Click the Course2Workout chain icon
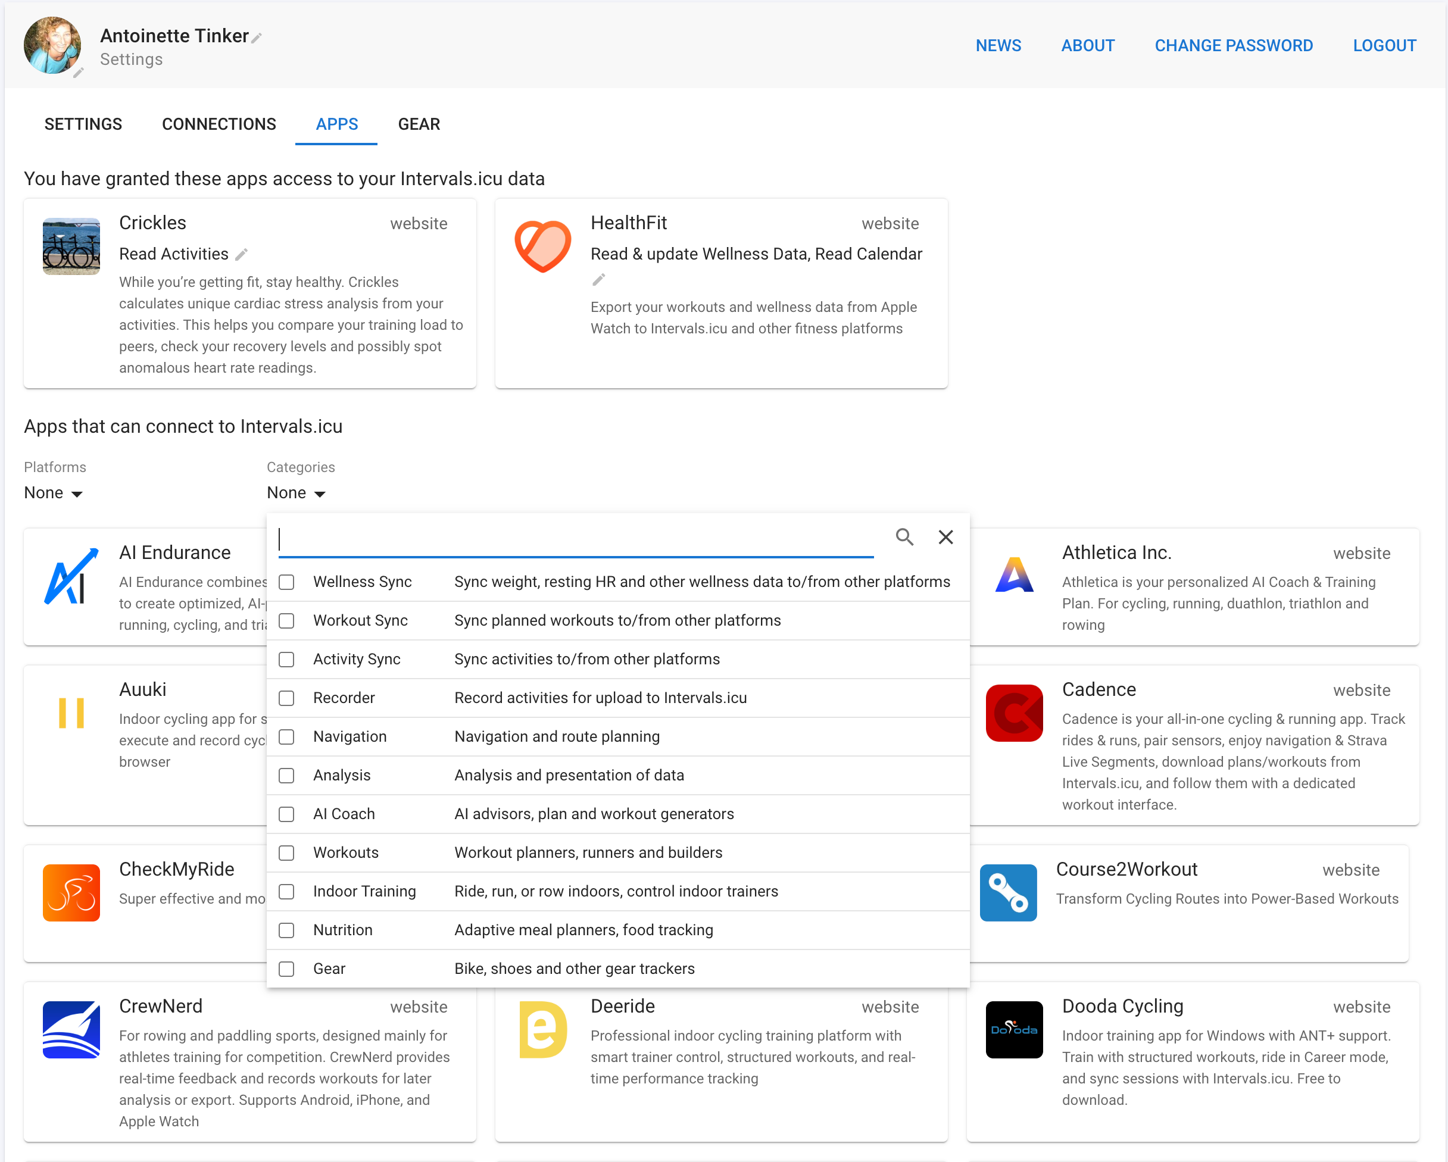Image resolution: width=1448 pixels, height=1162 pixels. click(1008, 893)
